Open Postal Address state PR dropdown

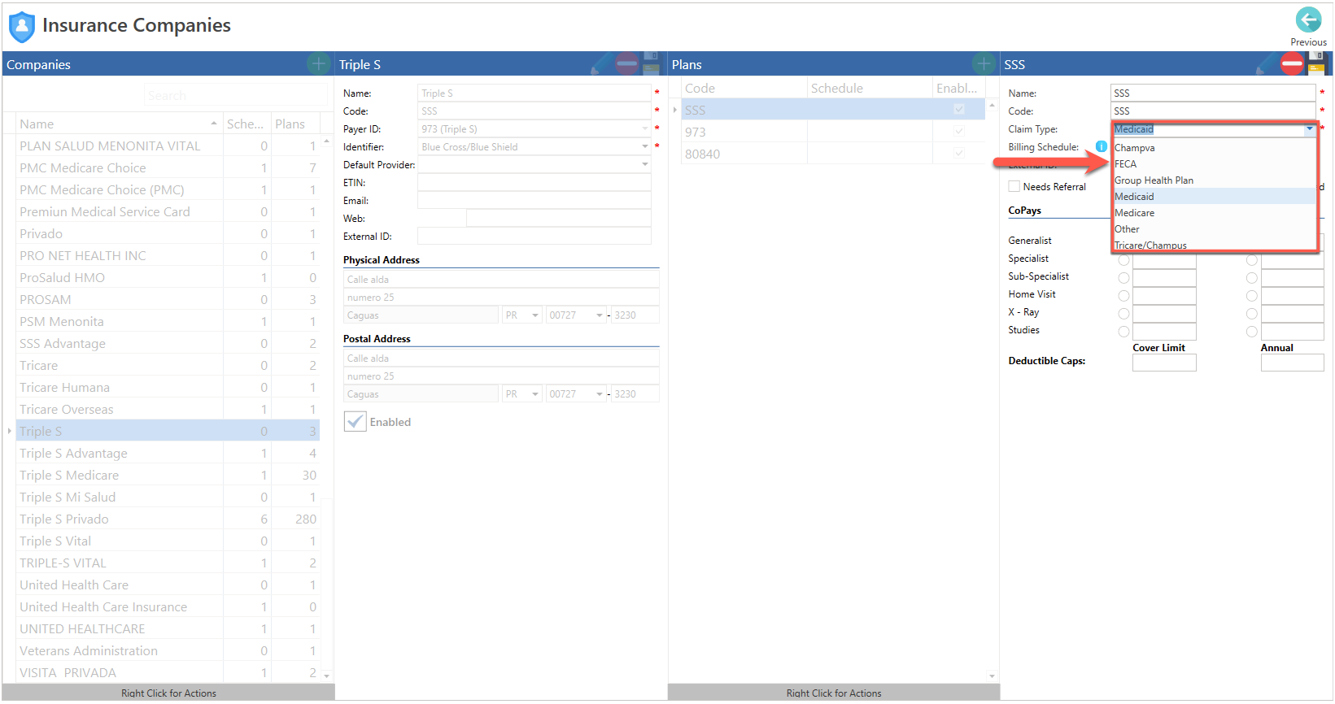click(535, 393)
